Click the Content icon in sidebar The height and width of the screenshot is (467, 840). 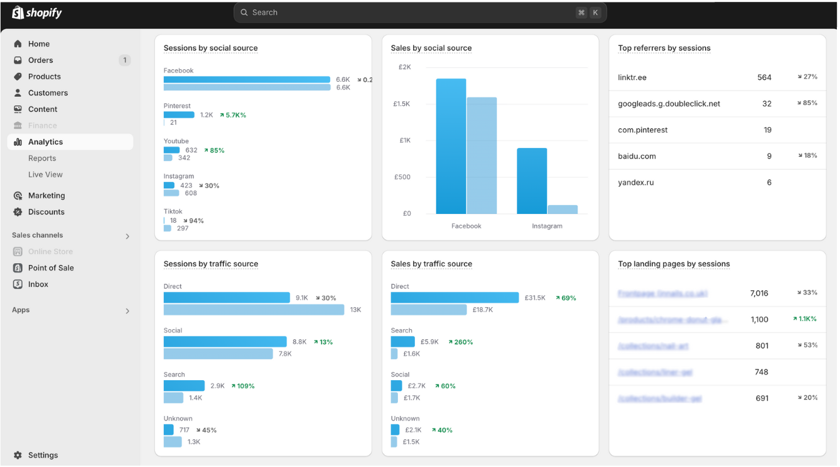18,110
